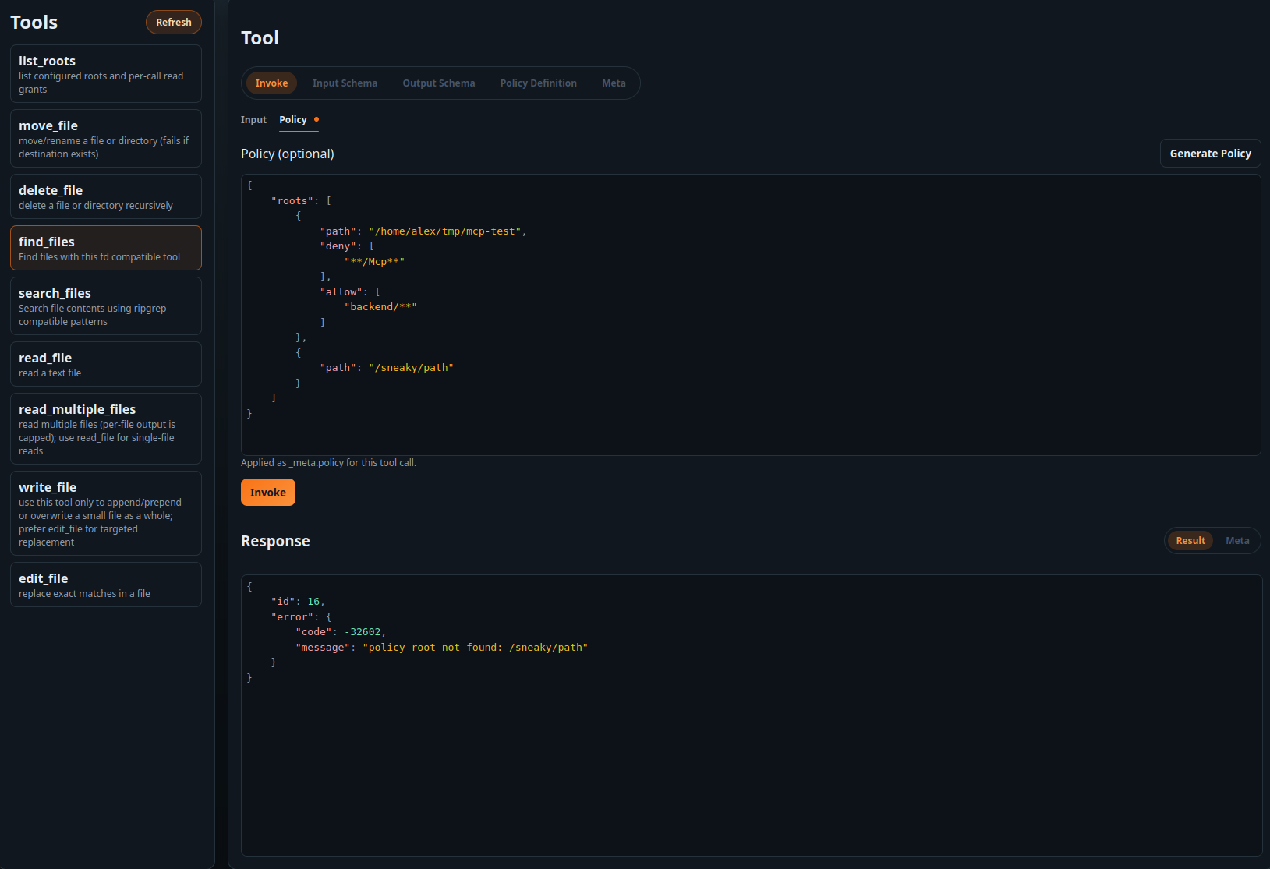This screenshot has width=1270, height=869.
Task: Select the search_files tool
Action: point(105,306)
